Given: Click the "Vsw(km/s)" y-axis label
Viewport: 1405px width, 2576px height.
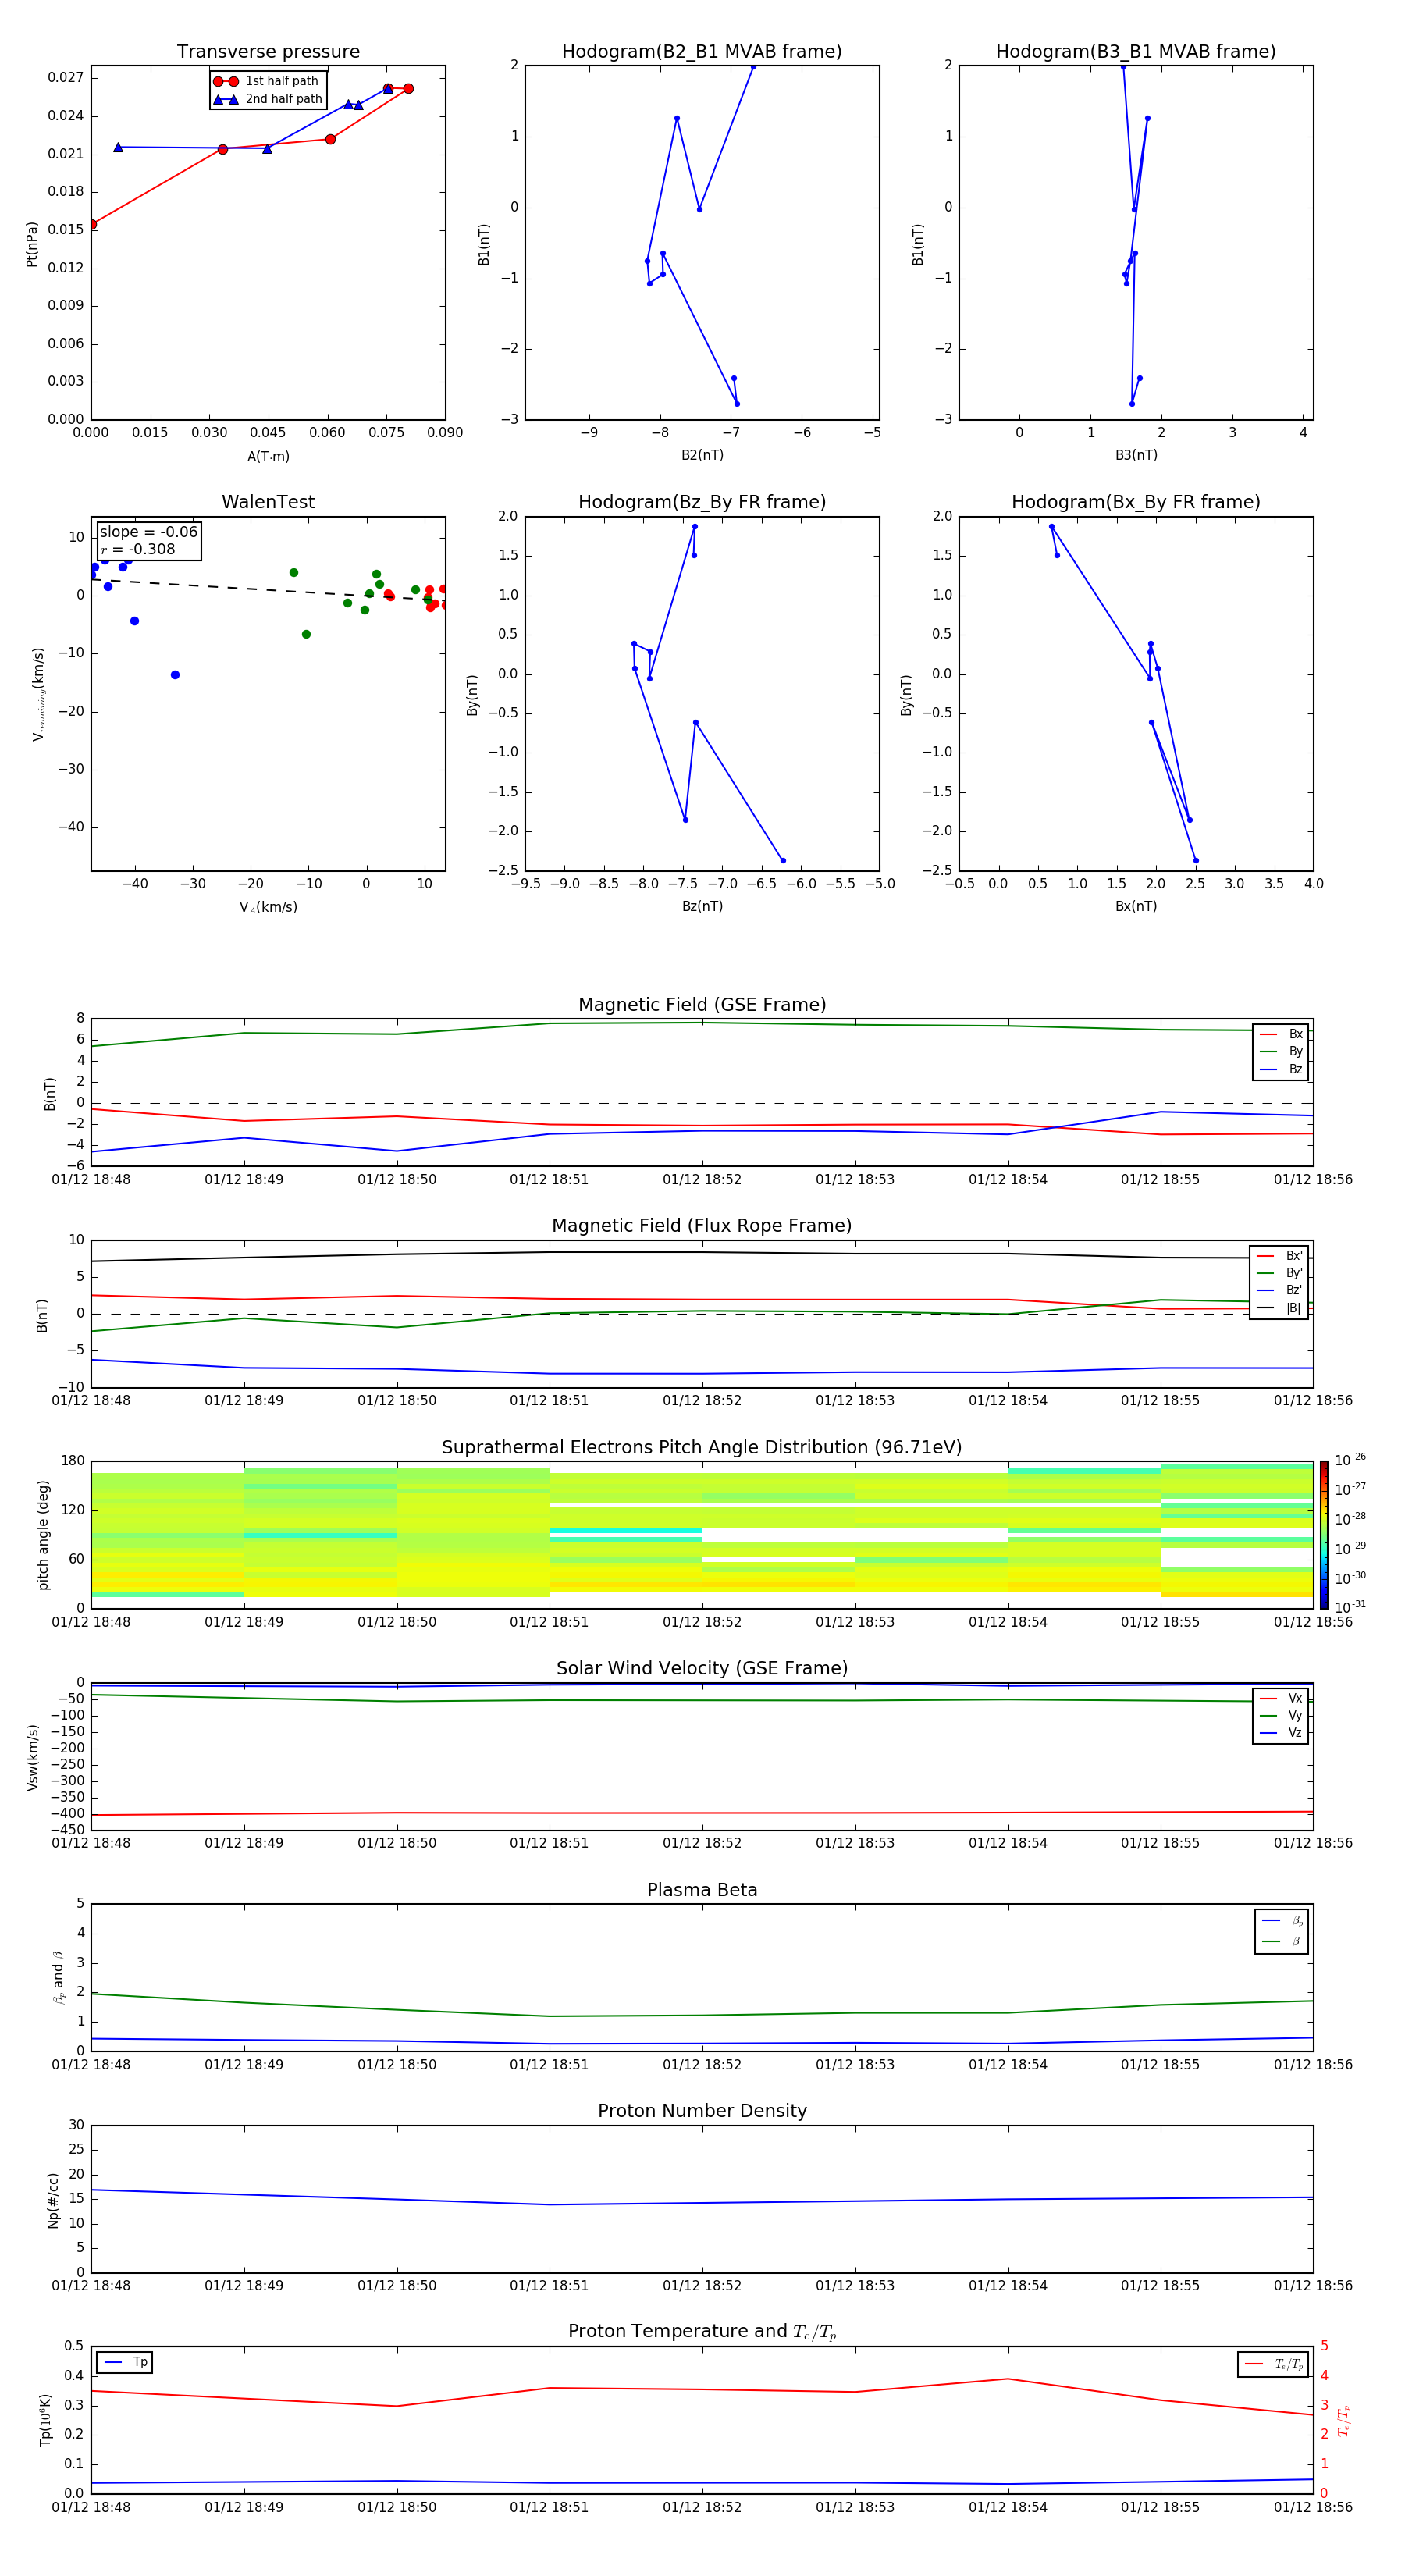Looking at the screenshot, I should pos(32,1757).
